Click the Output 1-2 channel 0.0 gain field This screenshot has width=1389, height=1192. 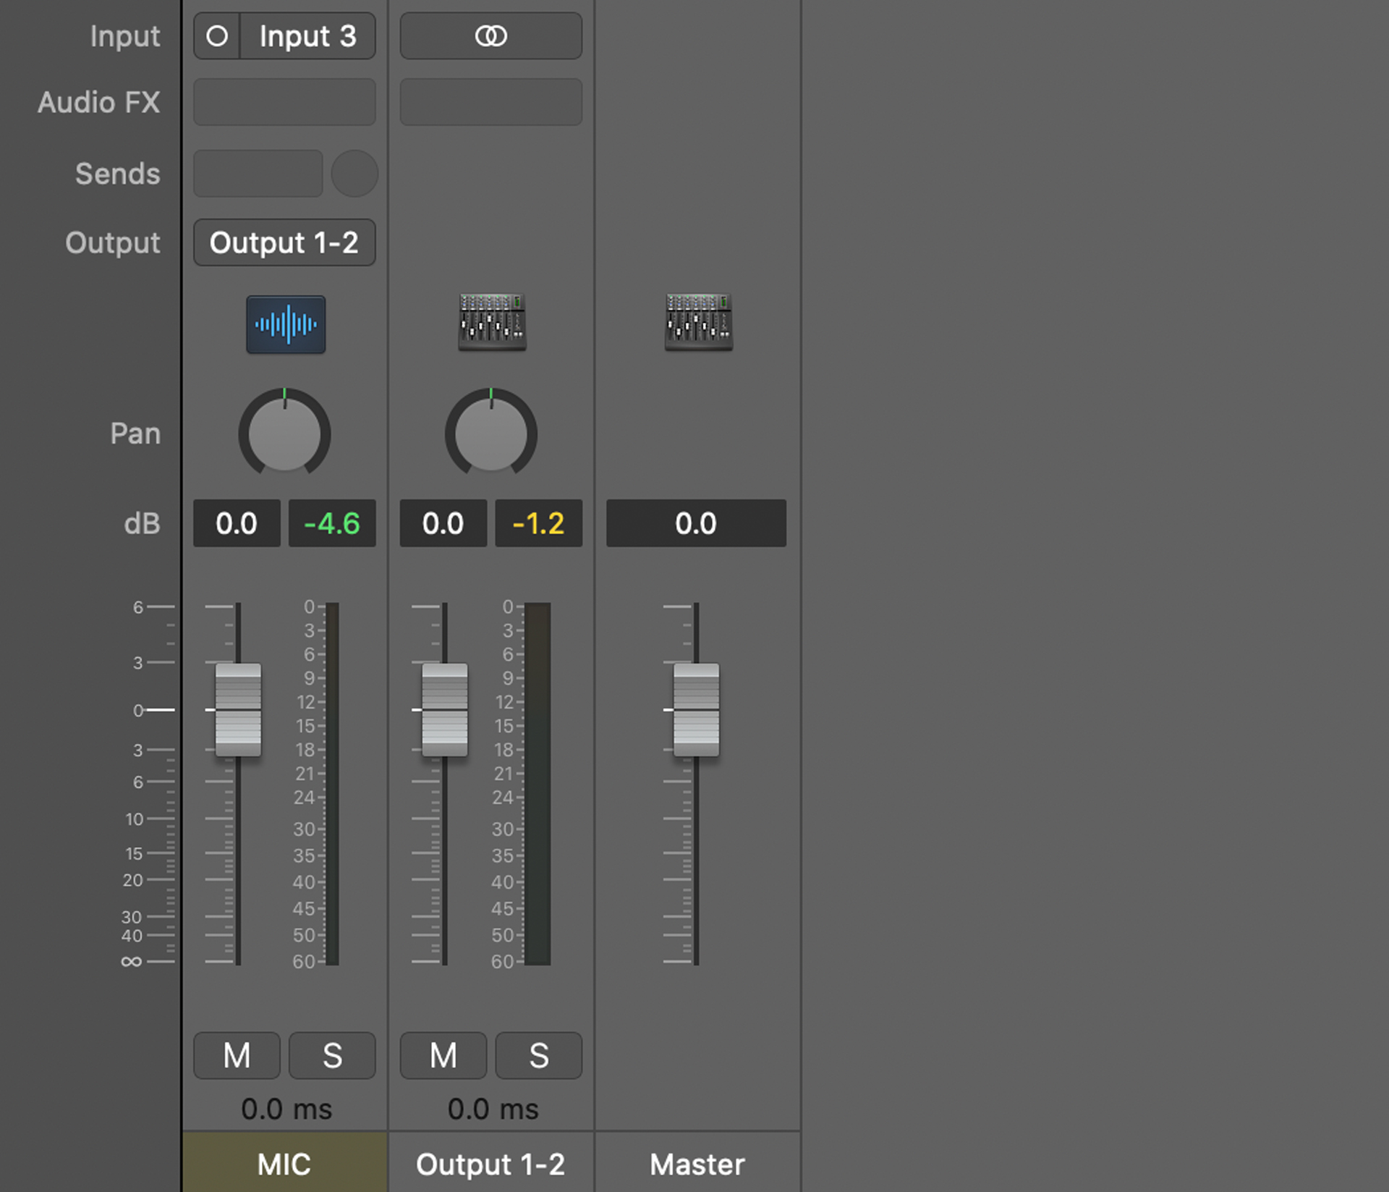pos(443,523)
